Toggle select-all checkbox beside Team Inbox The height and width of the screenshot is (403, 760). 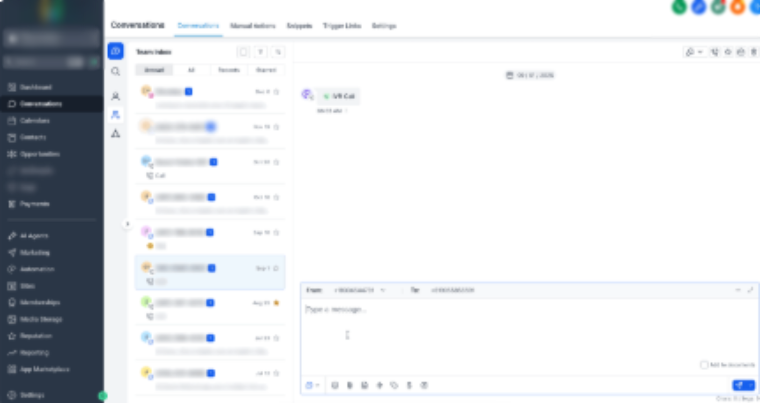(243, 52)
